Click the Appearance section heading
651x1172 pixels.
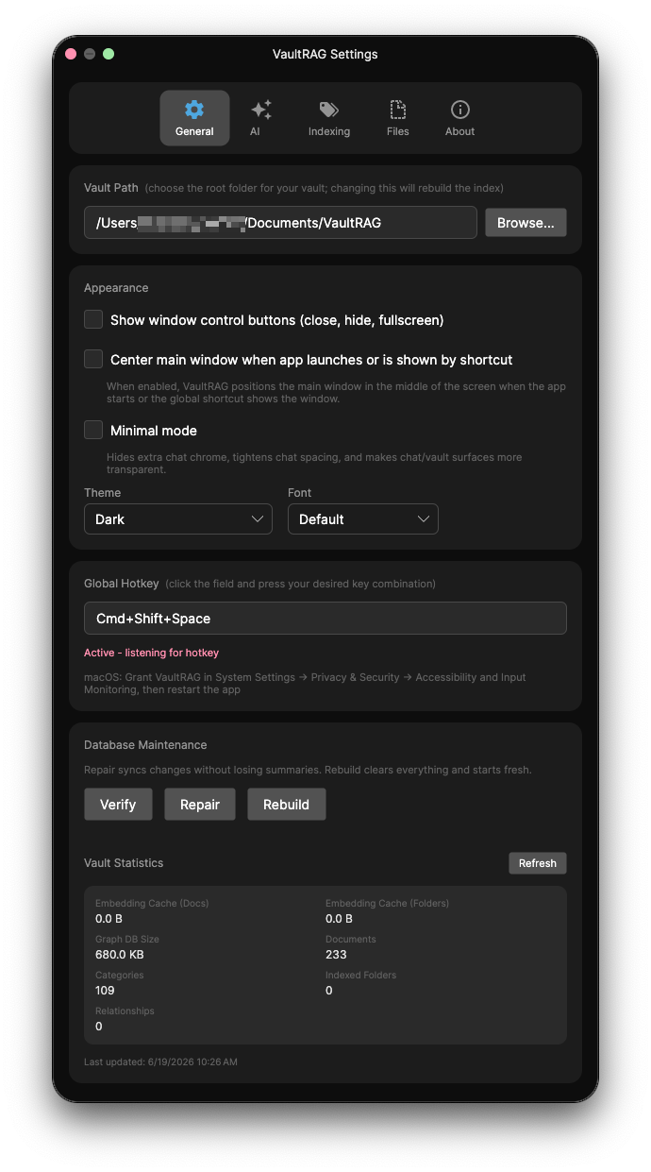coord(116,288)
